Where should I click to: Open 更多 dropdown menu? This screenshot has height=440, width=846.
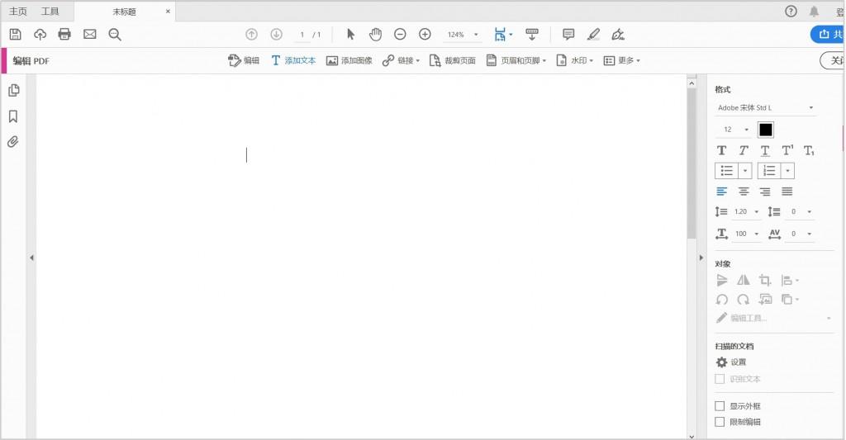[x=621, y=60]
